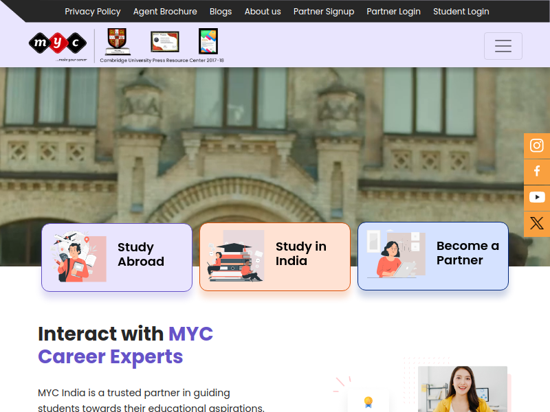
Task: Open Partner Login
Action: [x=393, y=12]
